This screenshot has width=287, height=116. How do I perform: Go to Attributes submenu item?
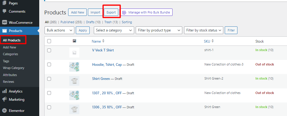pos(10,75)
